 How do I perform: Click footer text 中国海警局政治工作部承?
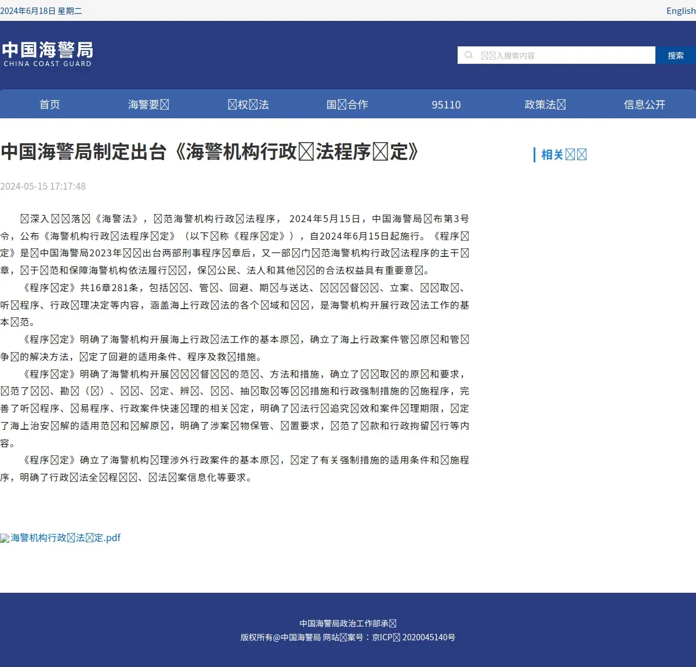348,623
